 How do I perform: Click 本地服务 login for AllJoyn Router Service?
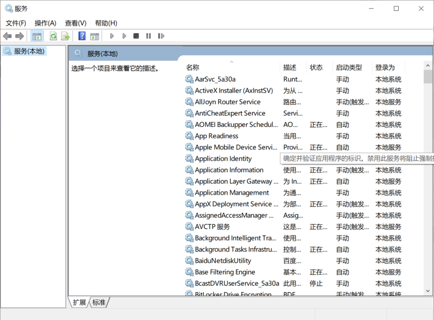(388, 102)
